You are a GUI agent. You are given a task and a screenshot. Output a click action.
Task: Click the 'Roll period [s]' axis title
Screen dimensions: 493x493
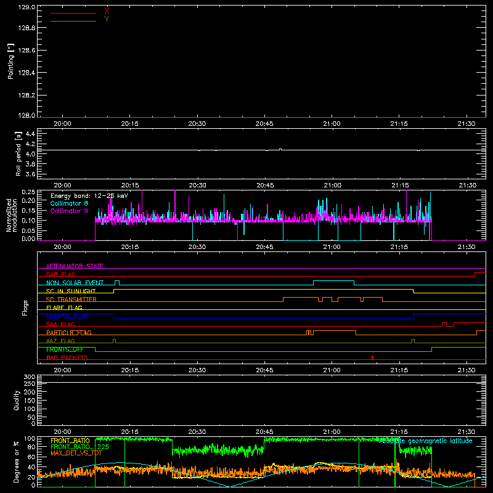pyautogui.click(x=18, y=154)
